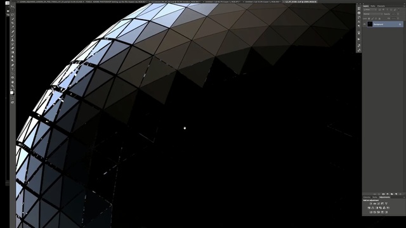This screenshot has height=228, width=406.
Task: Select the Hand tool
Action: click(x=13, y=82)
